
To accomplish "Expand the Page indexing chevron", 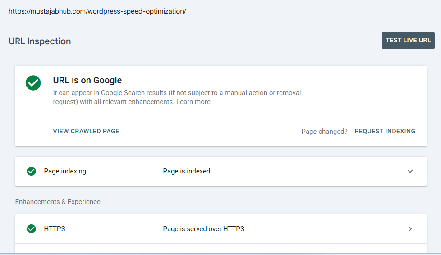I will 410,171.
